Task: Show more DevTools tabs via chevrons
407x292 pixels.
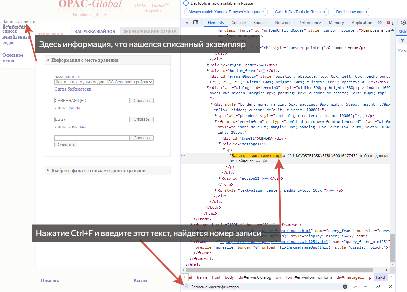Action: point(379,23)
